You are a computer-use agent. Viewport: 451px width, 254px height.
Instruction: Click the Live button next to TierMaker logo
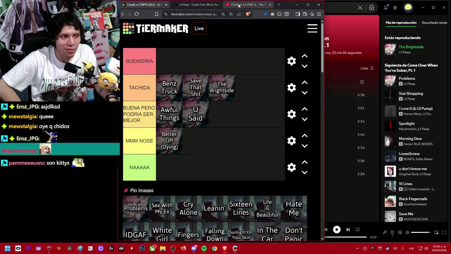pyautogui.click(x=199, y=29)
